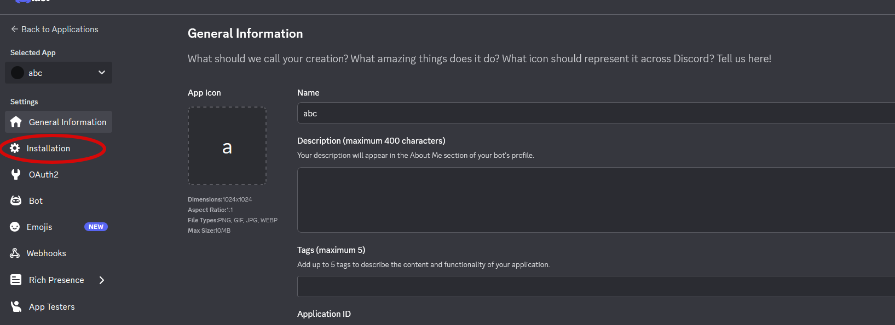The height and width of the screenshot is (325, 895).
Task: Select the Bot robot icon
Action: pyautogui.click(x=15, y=200)
